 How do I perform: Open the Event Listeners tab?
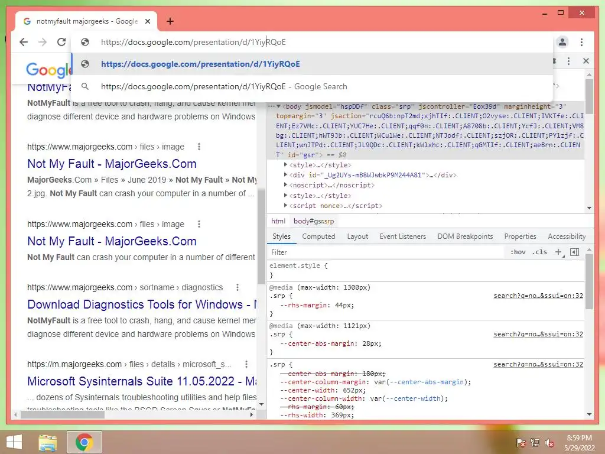pyautogui.click(x=403, y=236)
